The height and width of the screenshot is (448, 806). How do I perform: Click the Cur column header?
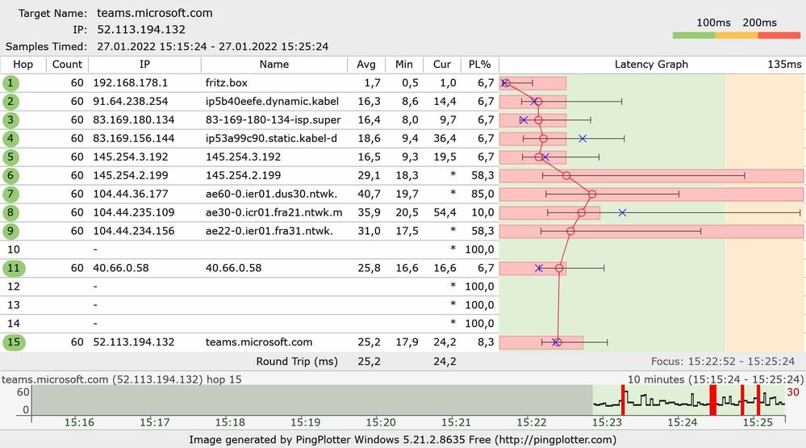pyautogui.click(x=442, y=65)
